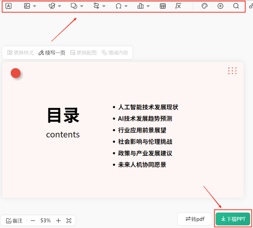Expand the image tool dropdown arrow
The image size is (253, 228).
coord(35,6)
